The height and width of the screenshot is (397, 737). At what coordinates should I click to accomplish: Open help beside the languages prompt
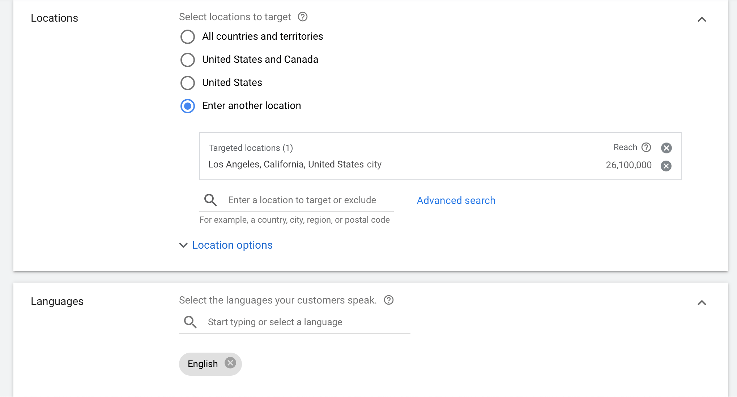[388, 300]
